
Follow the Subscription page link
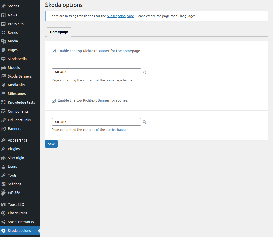tap(120, 16)
